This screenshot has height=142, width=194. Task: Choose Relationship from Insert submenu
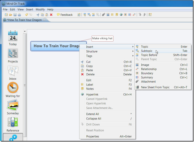coord(163,69)
